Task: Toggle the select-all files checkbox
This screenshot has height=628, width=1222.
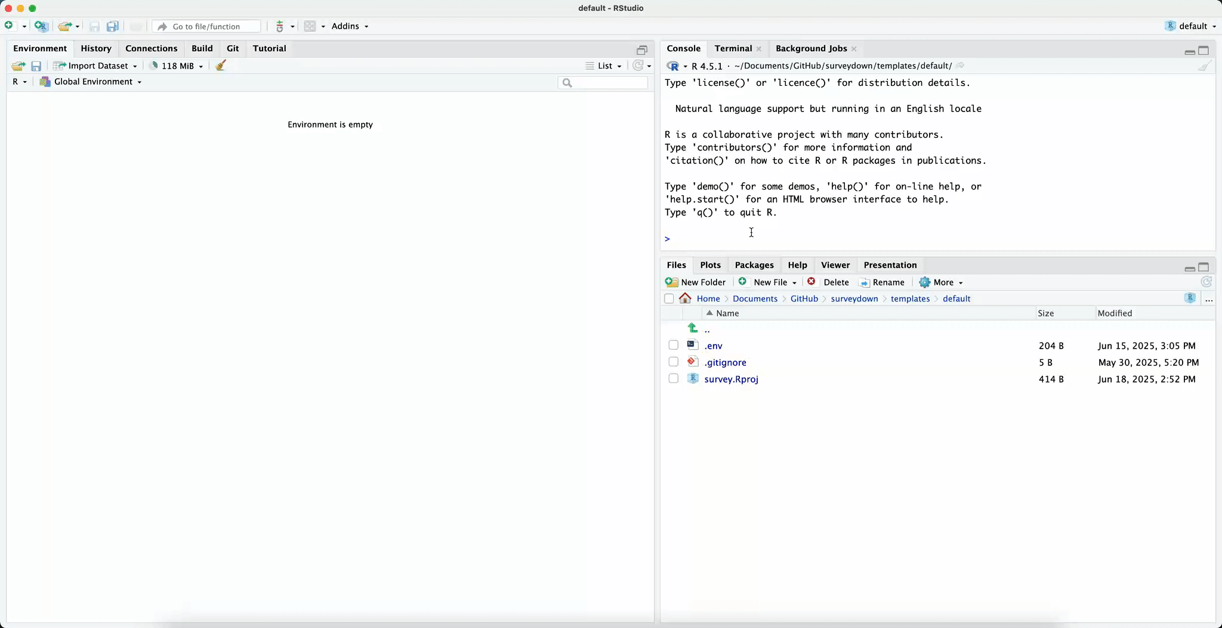Action: [669, 299]
